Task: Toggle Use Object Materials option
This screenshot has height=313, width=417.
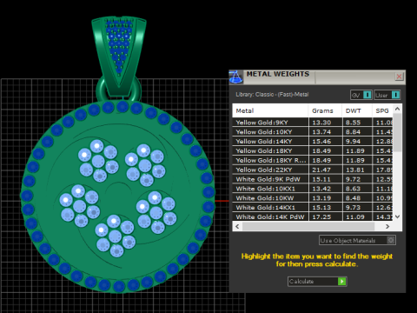Action: click(357, 240)
